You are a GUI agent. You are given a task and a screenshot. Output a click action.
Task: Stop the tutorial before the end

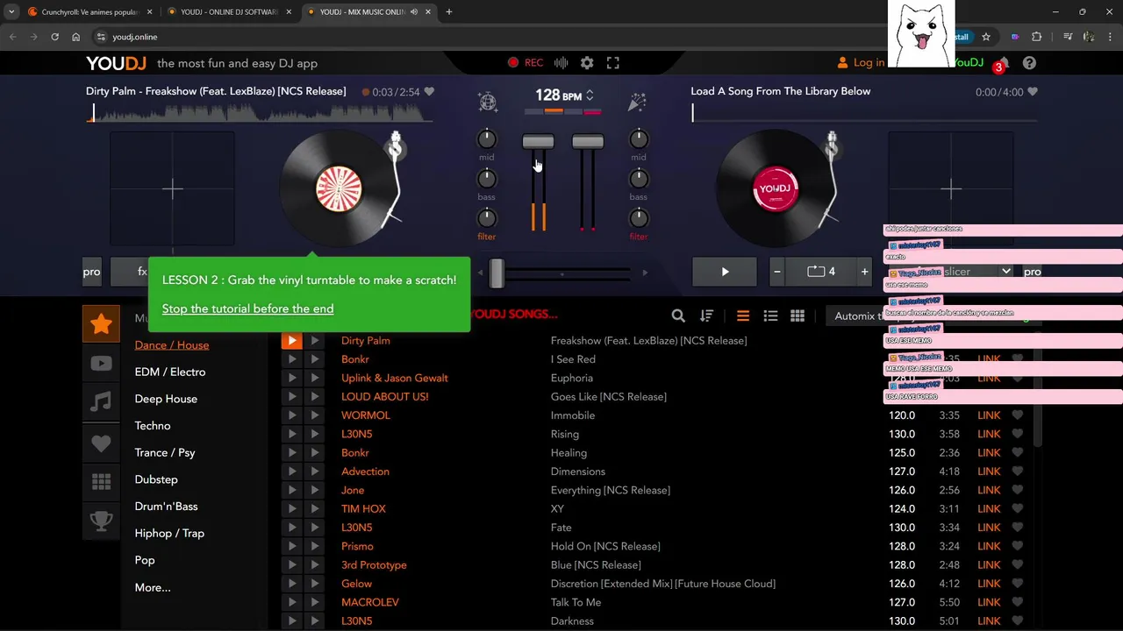(247, 308)
